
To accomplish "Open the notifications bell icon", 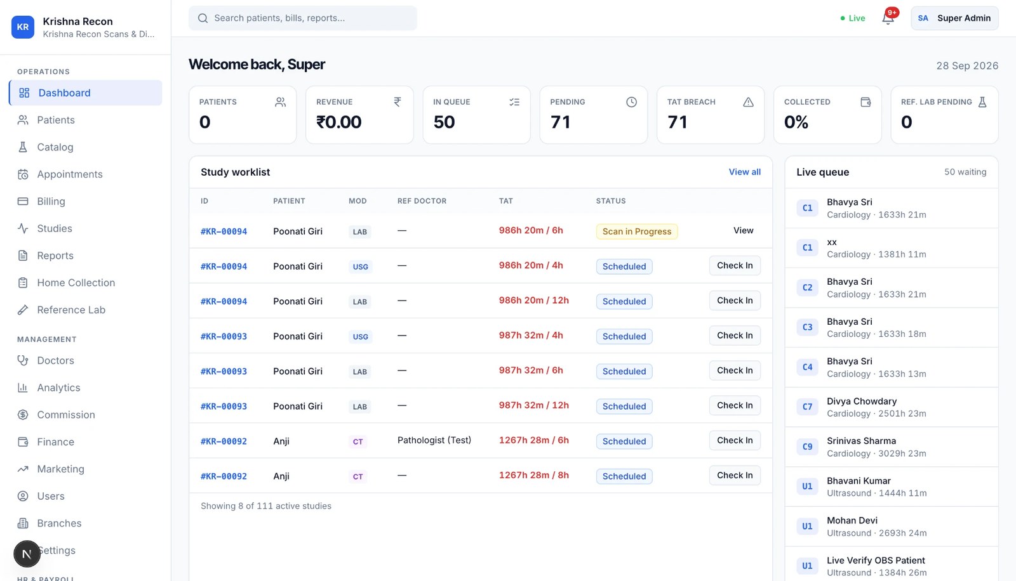I will pos(888,18).
